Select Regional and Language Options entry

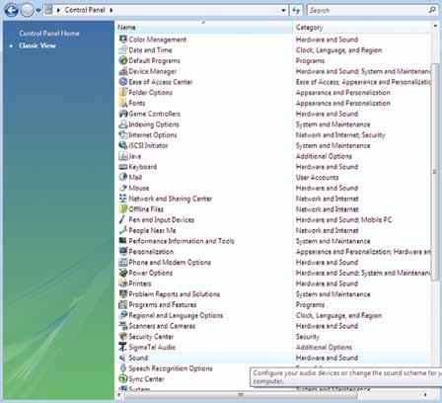coord(176,315)
